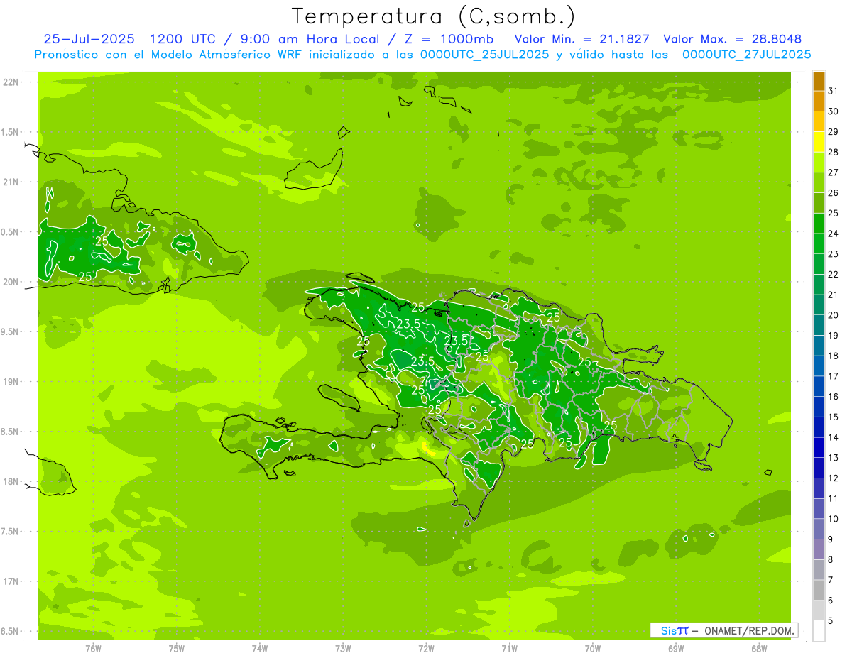852x658 pixels.
Task: Click the '74W' longitude axis label
Action: [x=260, y=648]
